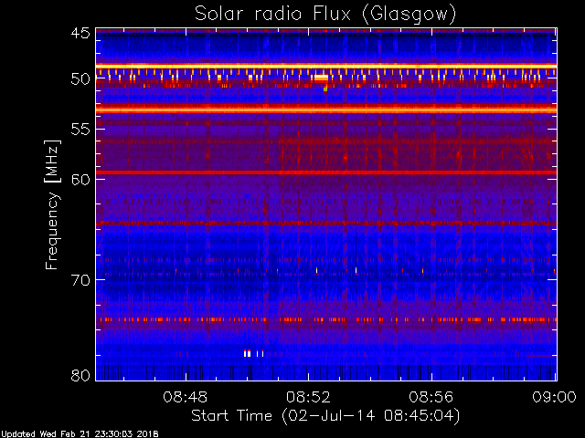Click the plot title "Solar radio Flux (Glasgow)"

[x=325, y=15]
